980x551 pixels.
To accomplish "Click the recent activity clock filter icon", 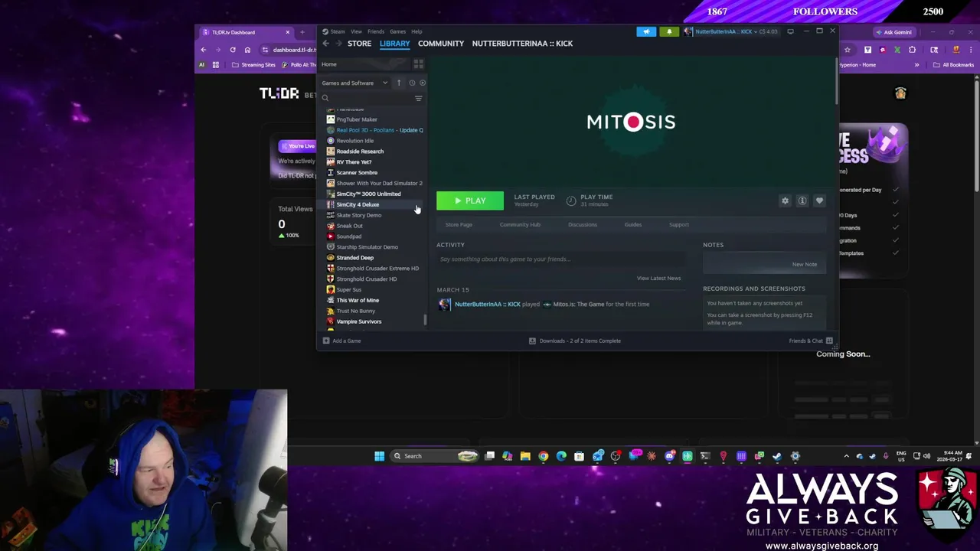I will [x=412, y=83].
